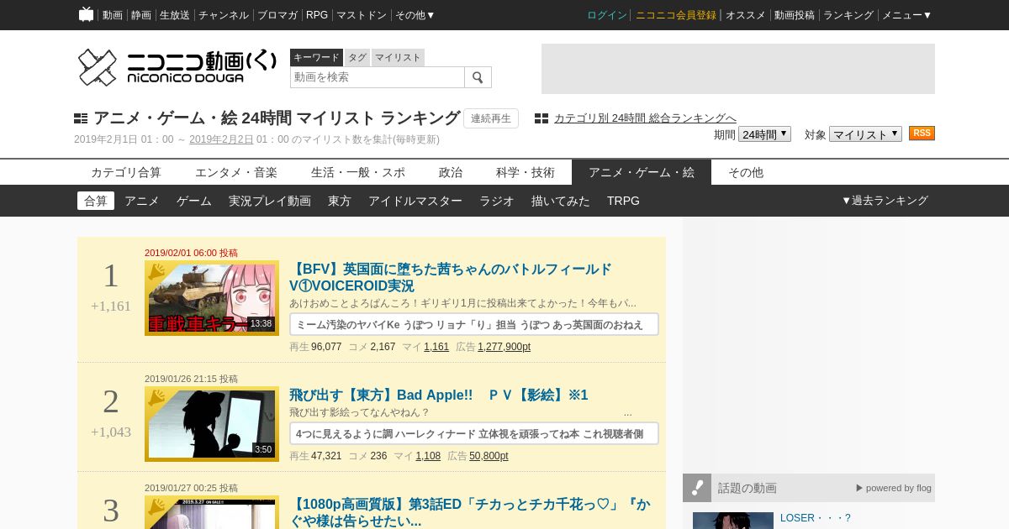
Task: Switch to アニメ・ゲーム・絵 category tab
Action: [x=642, y=172]
